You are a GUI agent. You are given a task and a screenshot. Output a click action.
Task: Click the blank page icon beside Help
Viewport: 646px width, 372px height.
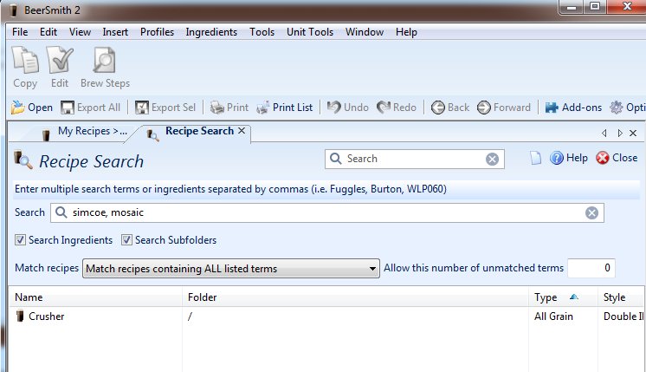pos(535,158)
